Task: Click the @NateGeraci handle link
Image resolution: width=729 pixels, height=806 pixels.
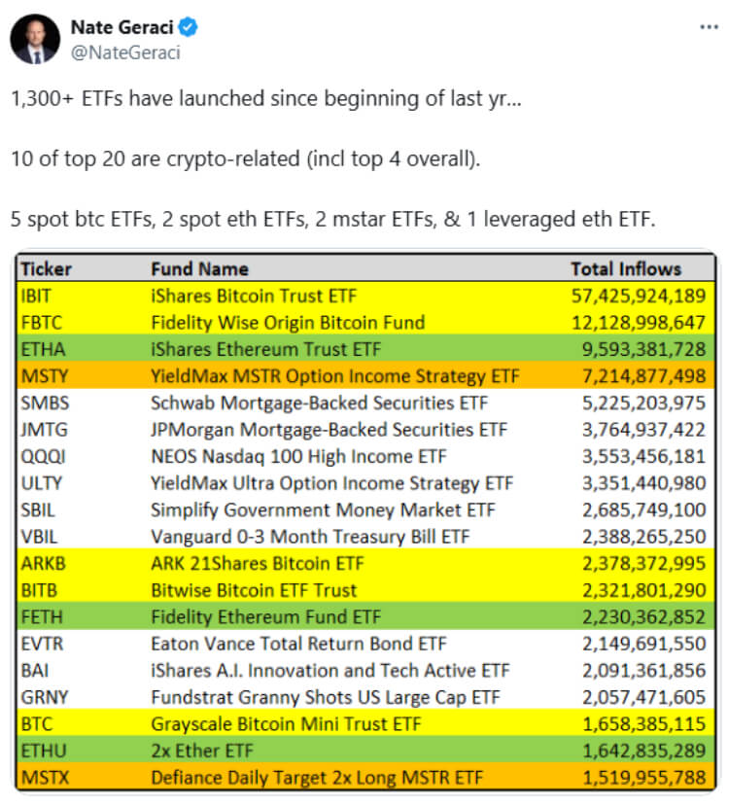Action: [x=125, y=53]
